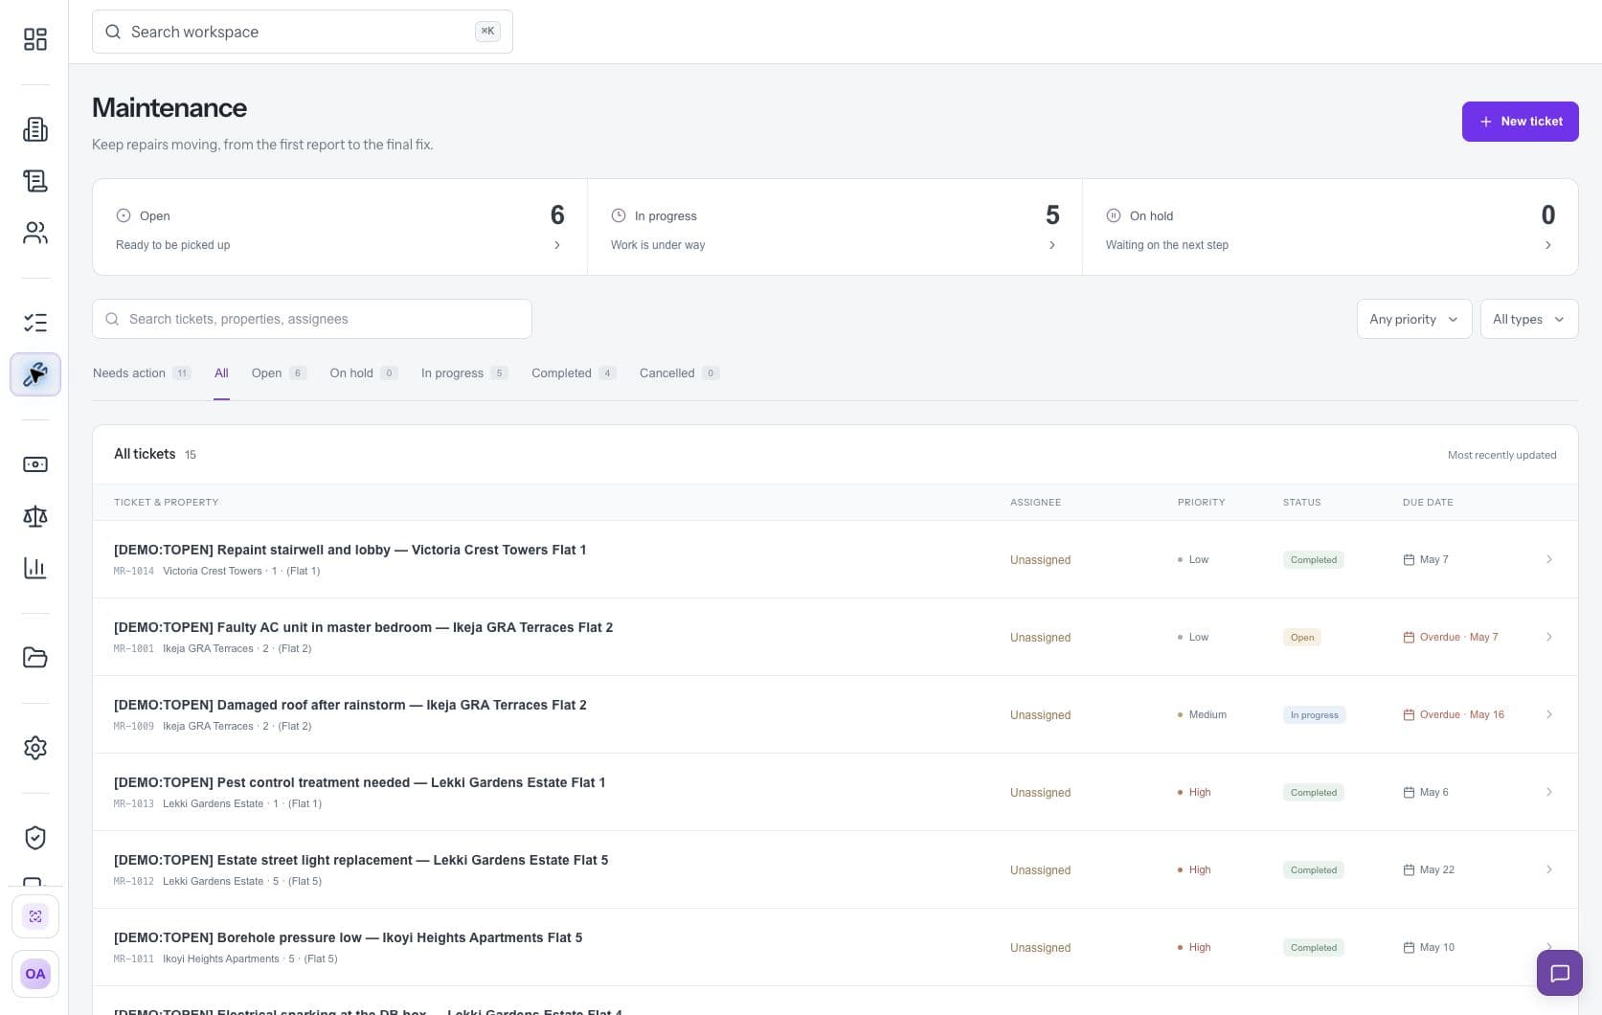Open the settings gear icon in sidebar

(x=35, y=748)
